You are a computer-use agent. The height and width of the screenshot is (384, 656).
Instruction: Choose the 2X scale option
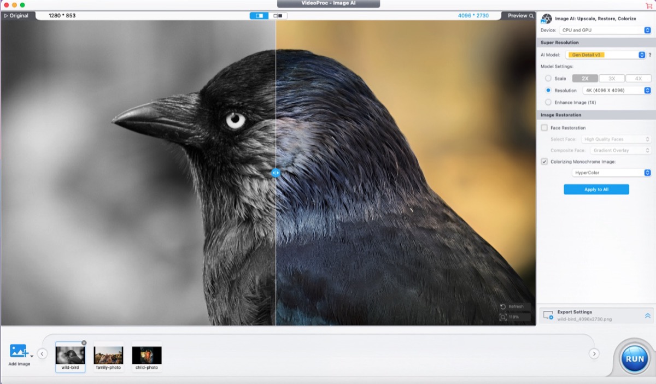585,79
